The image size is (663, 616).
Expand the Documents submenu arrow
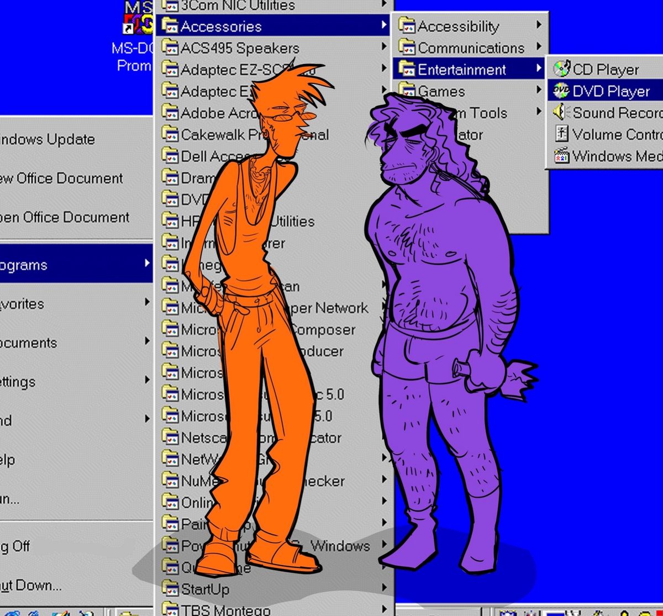coord(147,341)
